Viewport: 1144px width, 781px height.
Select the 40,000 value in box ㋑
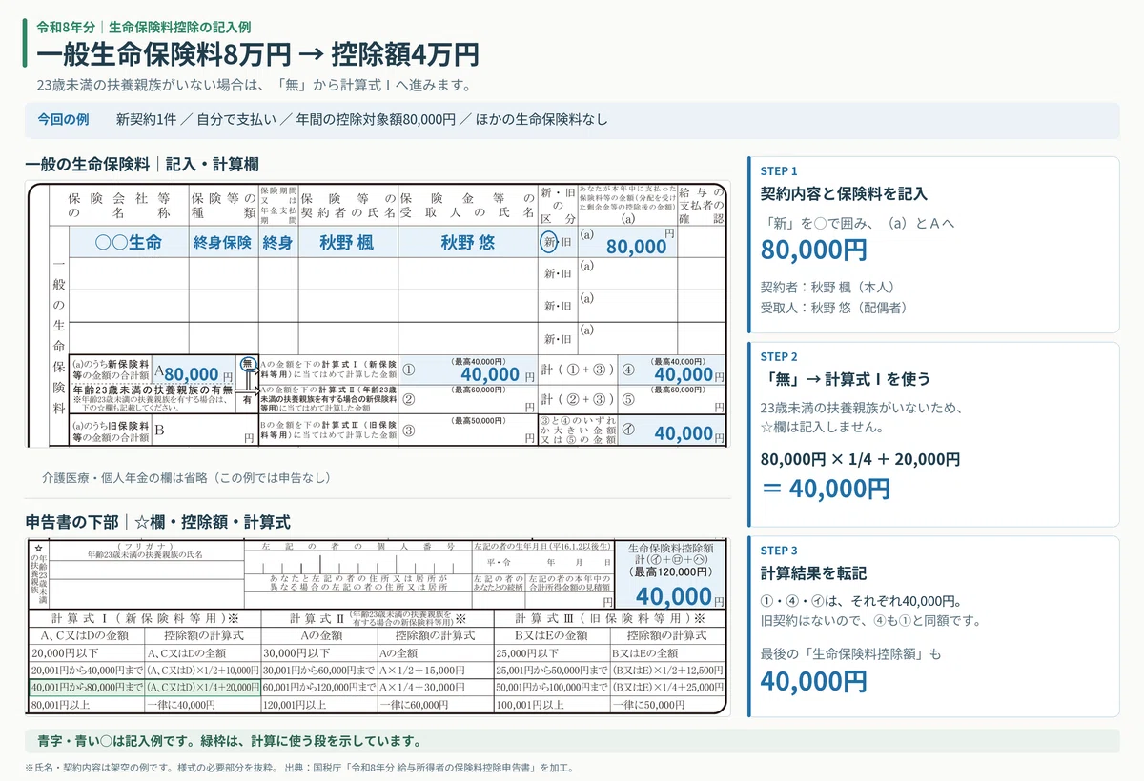(x=684, y=433)
